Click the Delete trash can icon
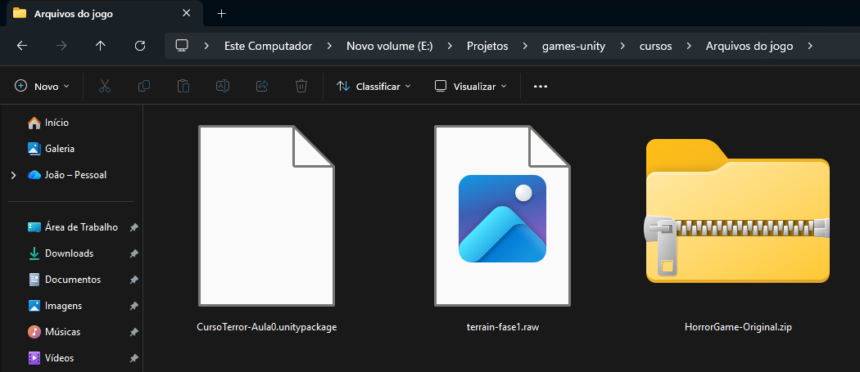Image resolution: width=860 pixels, height=372 pixels. pyautogui.click(x=301, y=86)
